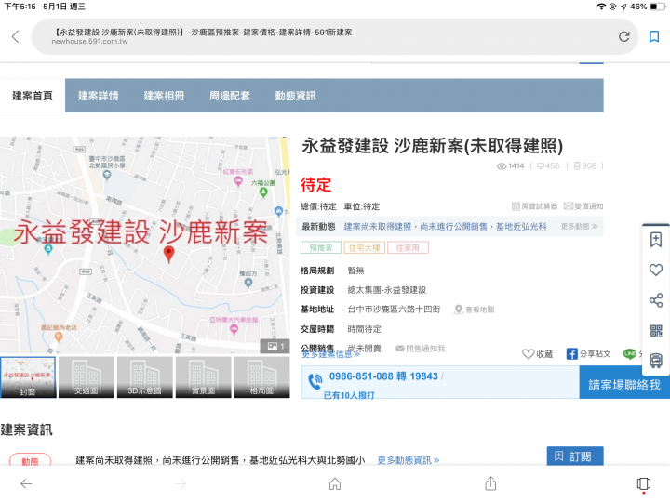Viewport: 670px width, 502px height.
Task: Check Wi-Fi status icon
Action: 601,7
